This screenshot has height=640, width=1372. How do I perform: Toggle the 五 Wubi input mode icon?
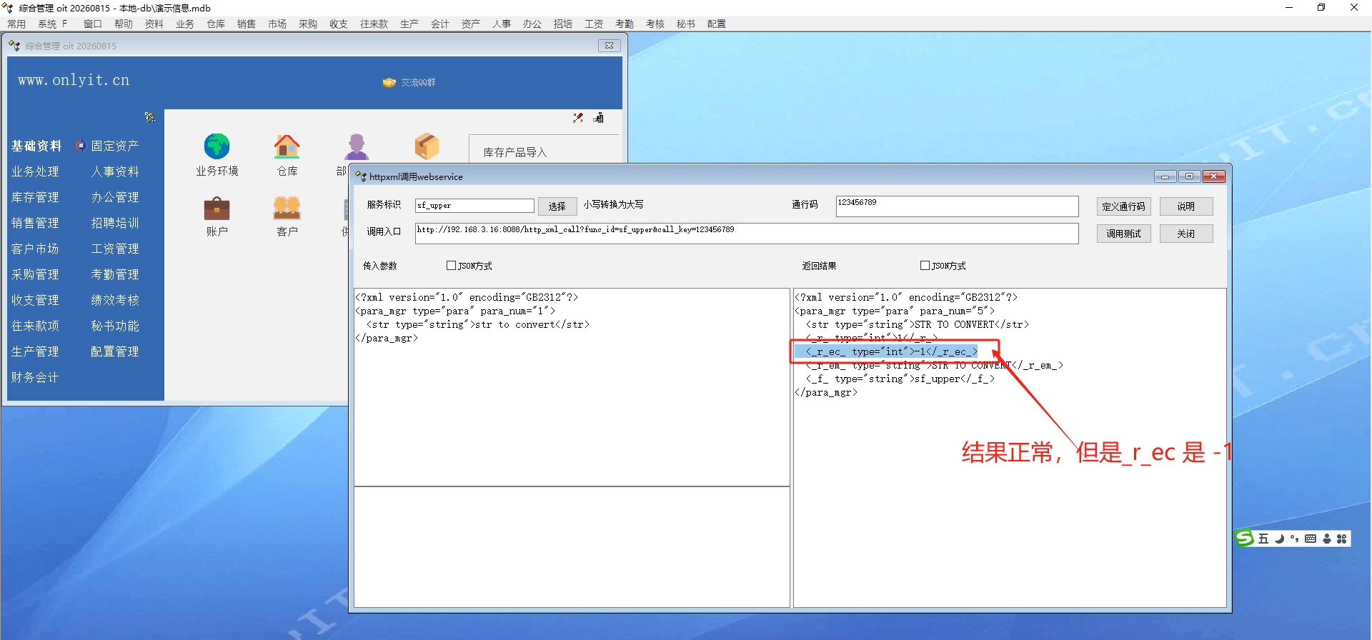pos(1263,539)
